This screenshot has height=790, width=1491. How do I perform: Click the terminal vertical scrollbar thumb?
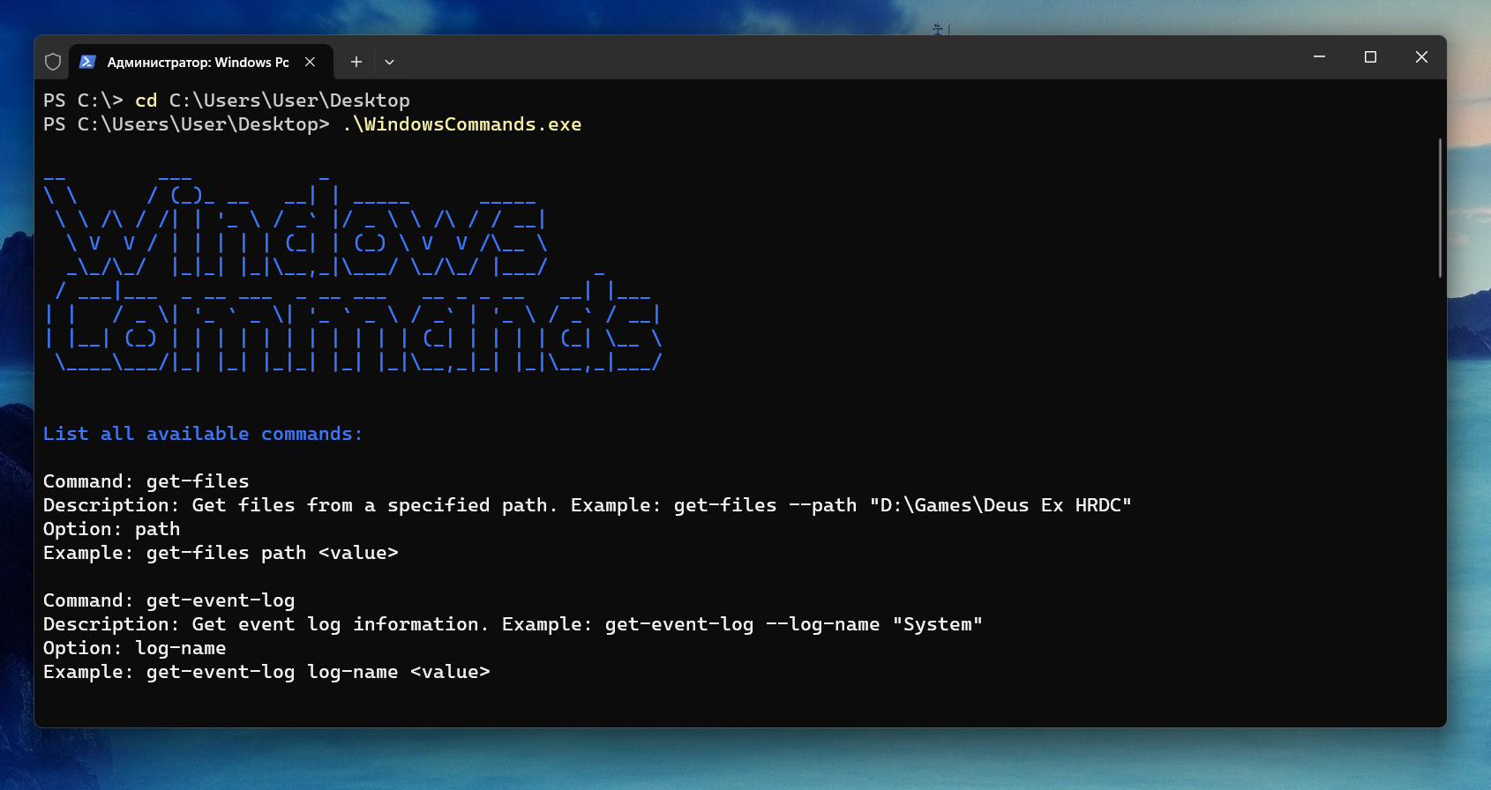click(x=1440, y=208)
